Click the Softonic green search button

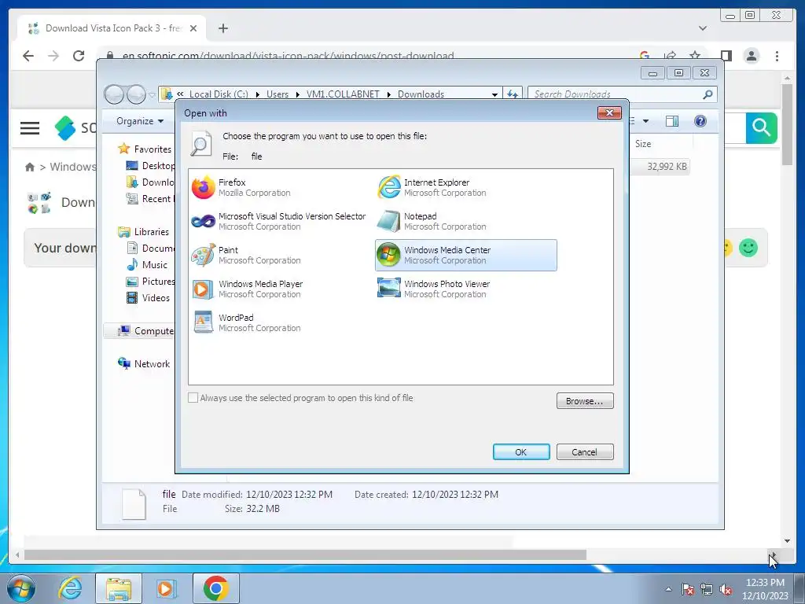point(761,128)
